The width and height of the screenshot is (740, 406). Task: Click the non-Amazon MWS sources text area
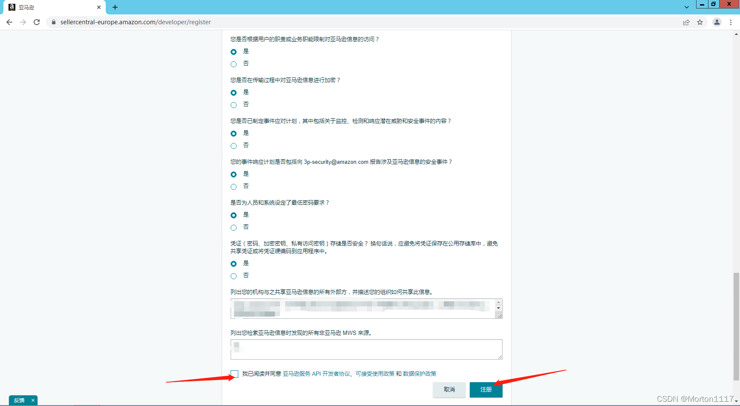click(x=367, y=349)
